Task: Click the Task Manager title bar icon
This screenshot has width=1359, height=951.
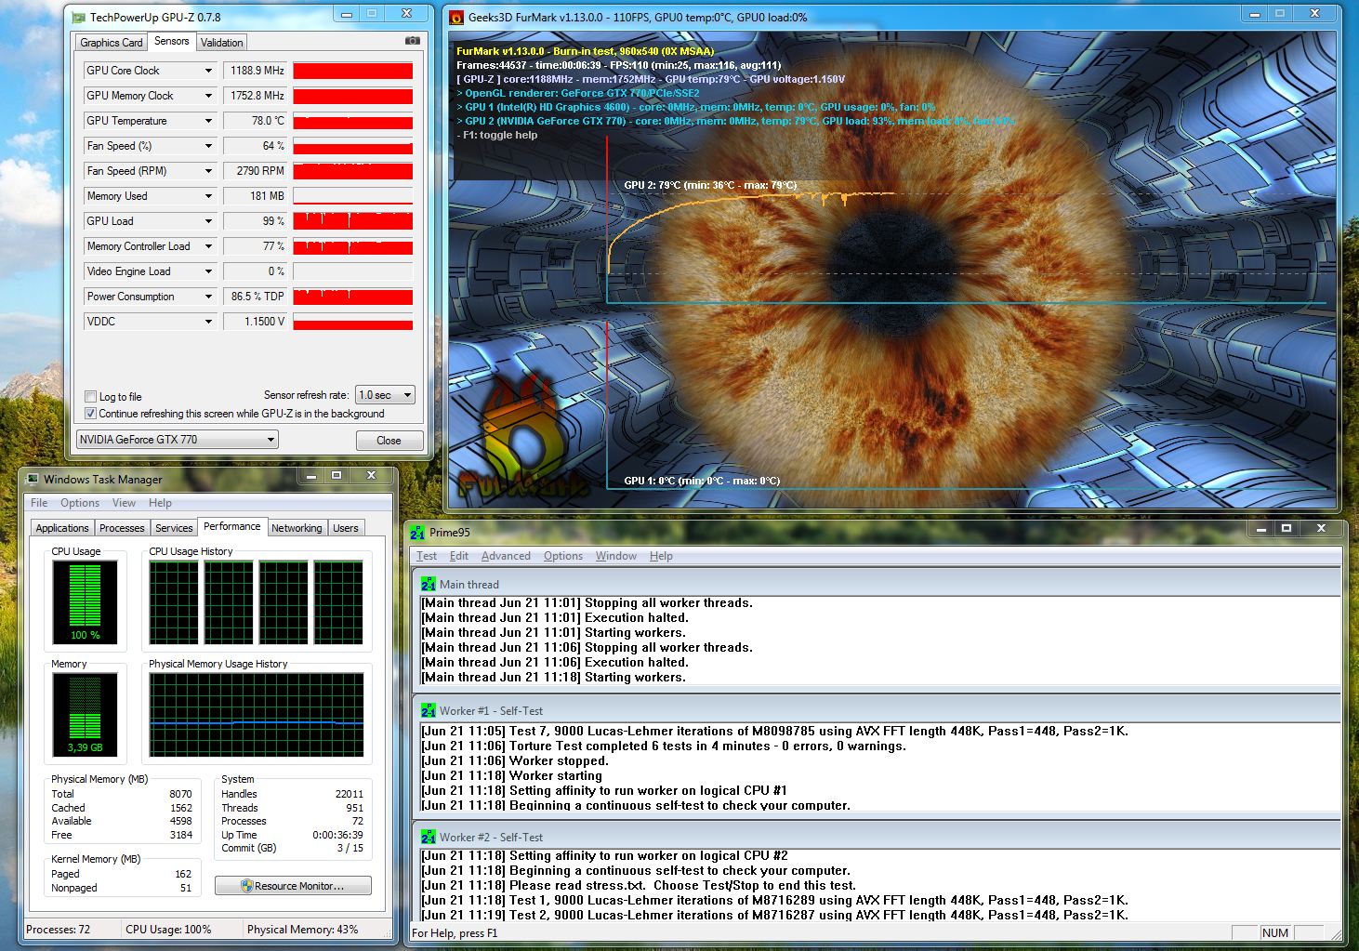Action: (33, 479)
